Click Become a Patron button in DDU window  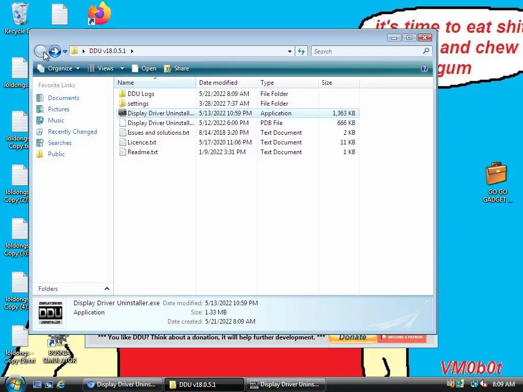pyautogui.click(x=402, y=337)
